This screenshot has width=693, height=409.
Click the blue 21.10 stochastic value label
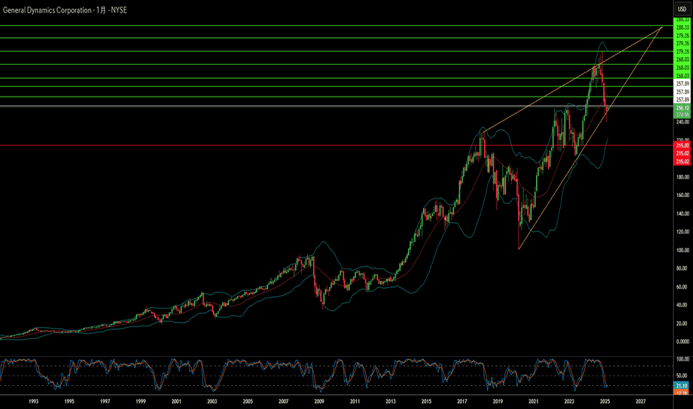pyautogui.click(x=682, y=385)
